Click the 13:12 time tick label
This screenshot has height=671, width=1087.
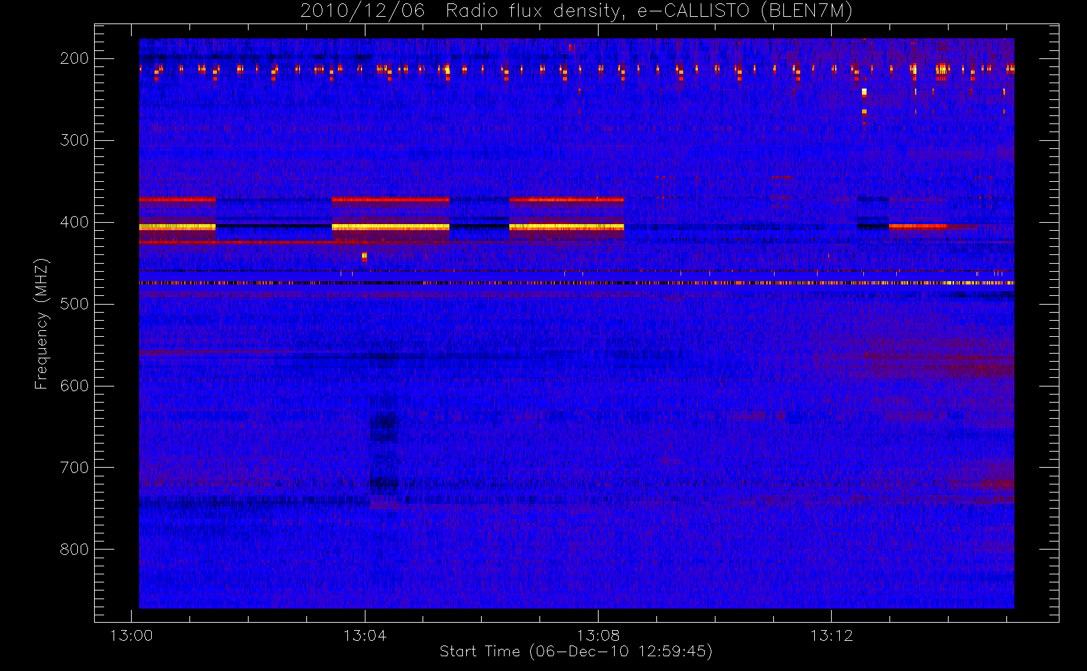pos(832,635)
